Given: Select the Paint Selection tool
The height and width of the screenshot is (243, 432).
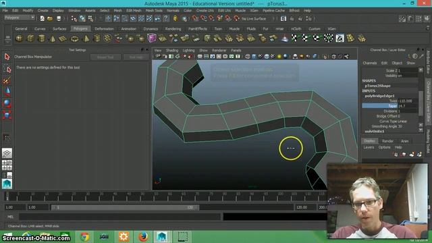Looking at the screenshot, I should pyautogui.click(x=7, y=80).
